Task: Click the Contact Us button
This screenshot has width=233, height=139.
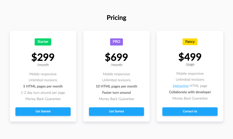Action: click(x=190, y=112)
